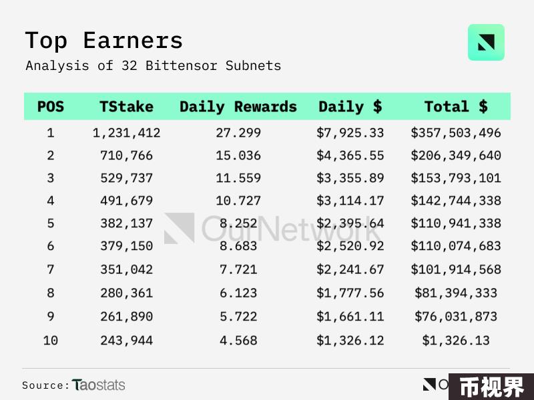
Task: Select the POS column header
Action: 51,107
